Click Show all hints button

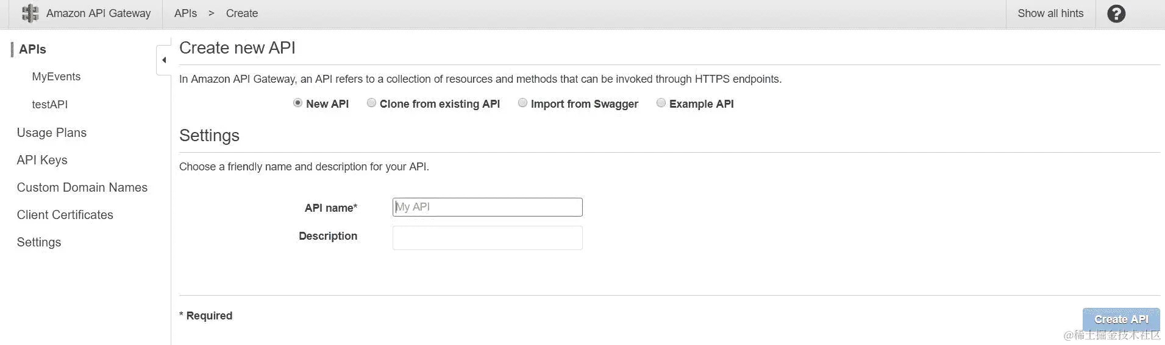tap(1050, 13)
